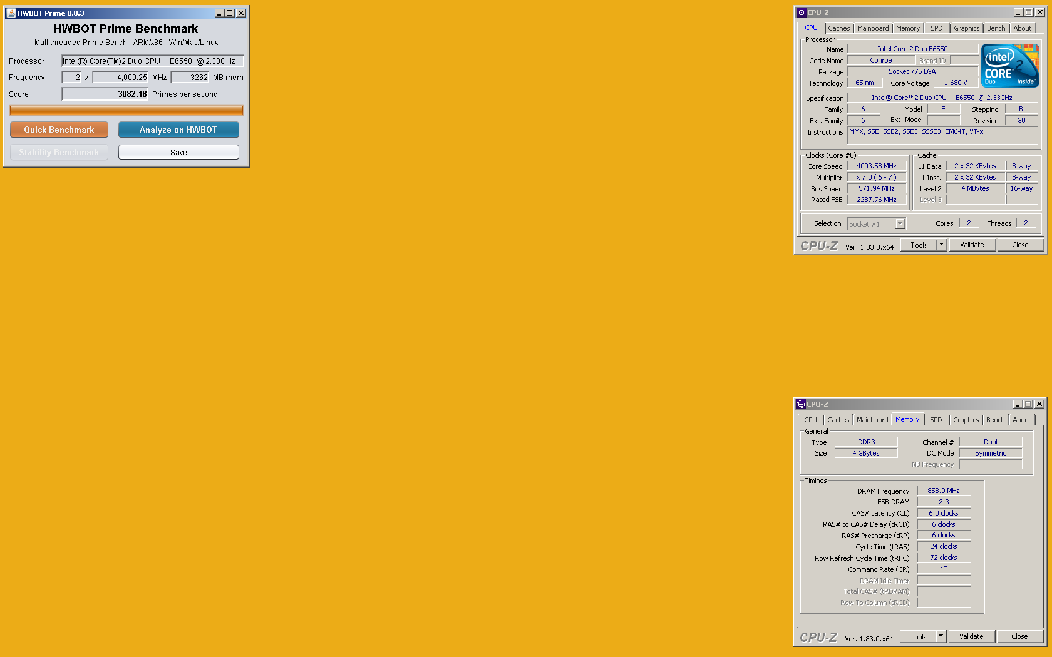Click the benchmark progress bar
The height and width of the screenshot is (657, 1052).
pos(126,111)
